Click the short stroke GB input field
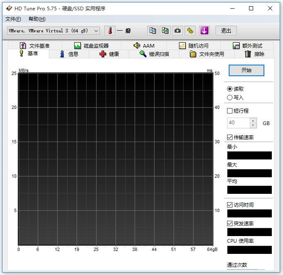This screenshot has height=275, width=283. click(238, 123)
